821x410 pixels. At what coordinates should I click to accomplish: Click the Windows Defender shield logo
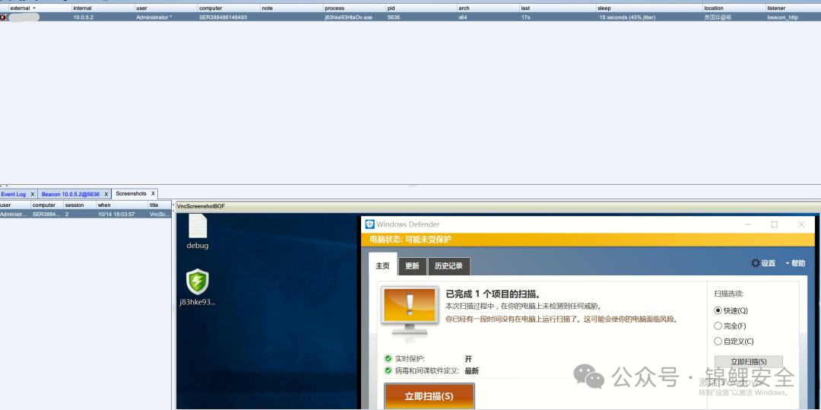(369, 224)
